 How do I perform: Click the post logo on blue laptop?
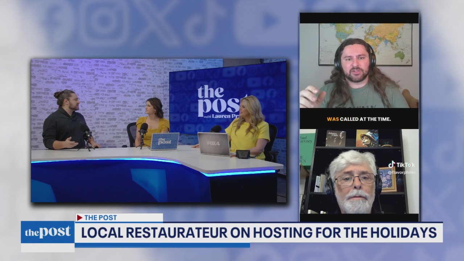[165, 141]
